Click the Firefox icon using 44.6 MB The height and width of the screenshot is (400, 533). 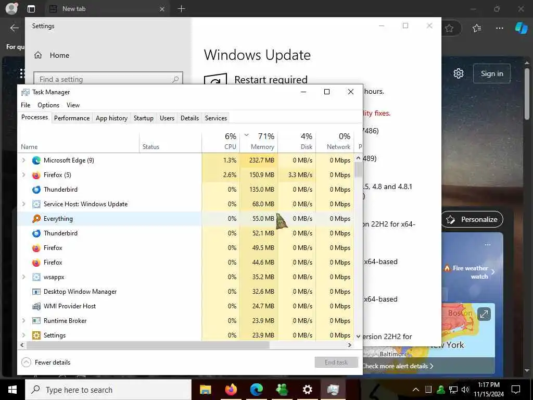(x=36, y=262)
